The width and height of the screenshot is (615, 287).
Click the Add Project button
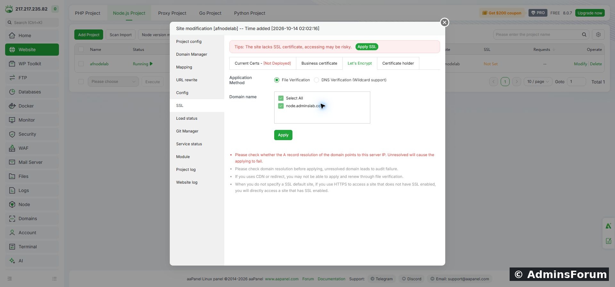click(89, 35)
